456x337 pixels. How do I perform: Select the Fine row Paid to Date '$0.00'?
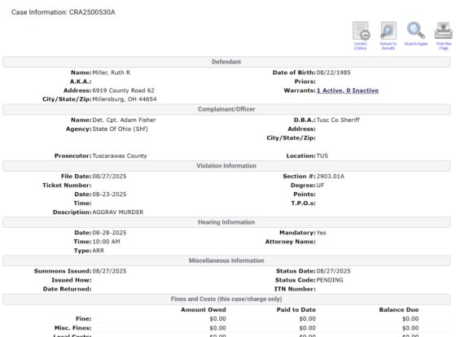(x=308, y=318)
